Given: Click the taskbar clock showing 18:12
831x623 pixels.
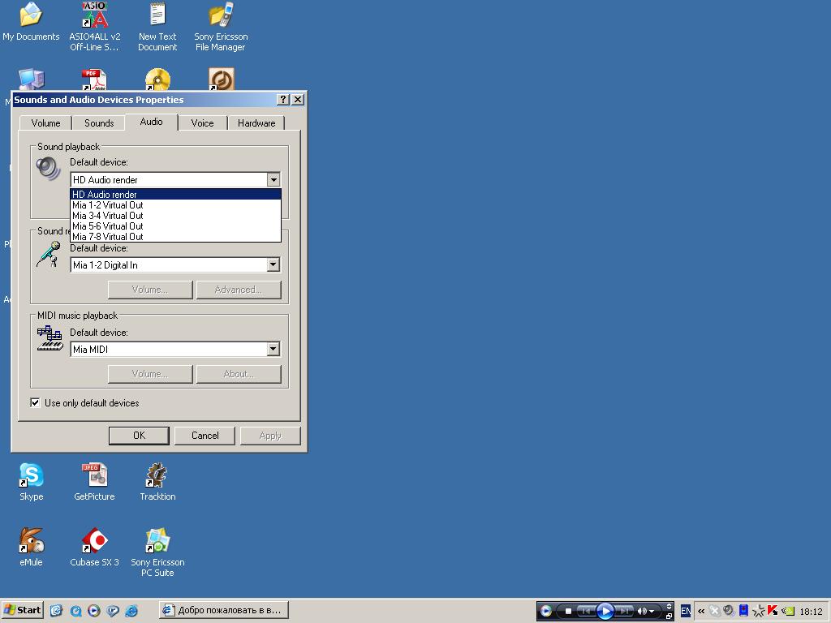Looking at the screenshot, I should coord(811,612).
